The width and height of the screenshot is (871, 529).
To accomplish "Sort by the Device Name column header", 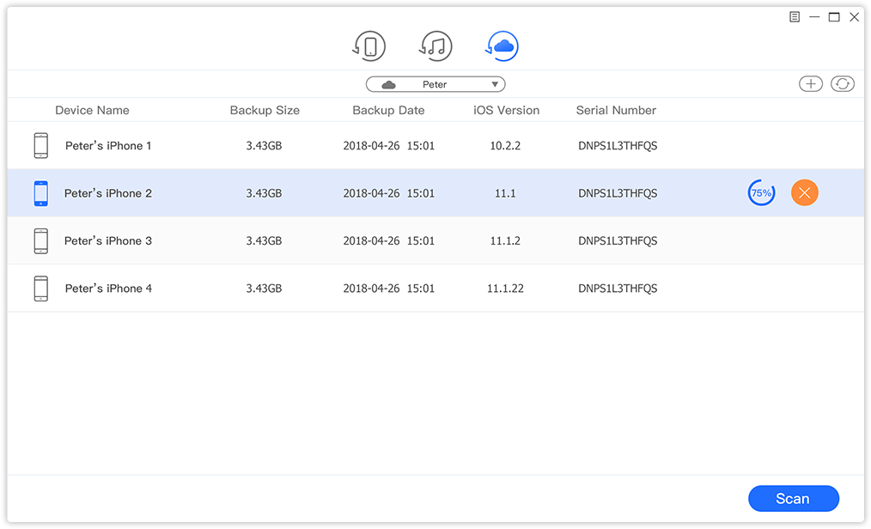I will (92, 111).
